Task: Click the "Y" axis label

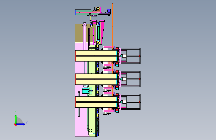Action: coord(16,112)
